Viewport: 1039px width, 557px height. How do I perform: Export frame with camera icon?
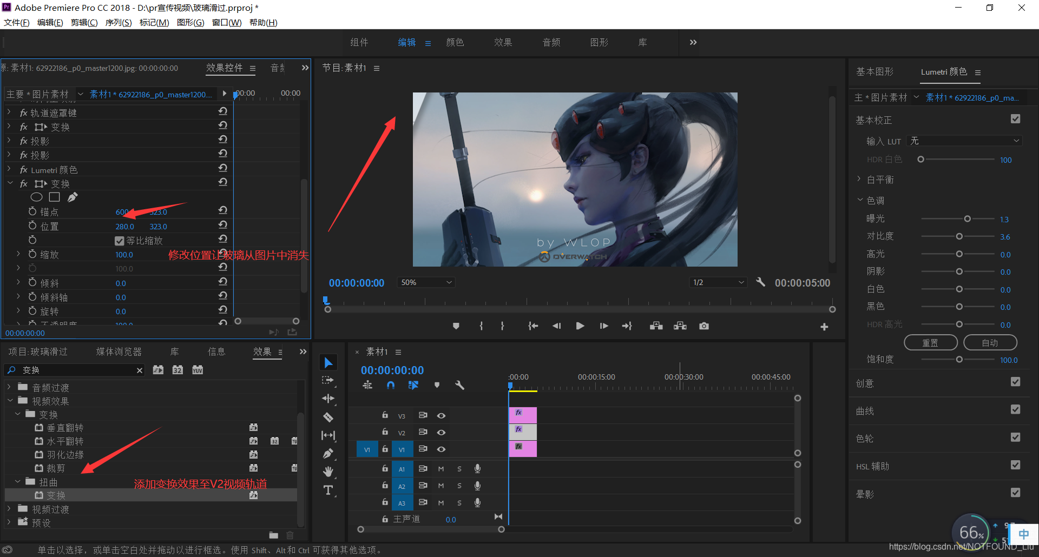point(704,326)
